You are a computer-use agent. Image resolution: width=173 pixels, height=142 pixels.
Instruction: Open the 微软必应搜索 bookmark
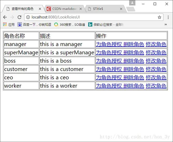point(106,24)
